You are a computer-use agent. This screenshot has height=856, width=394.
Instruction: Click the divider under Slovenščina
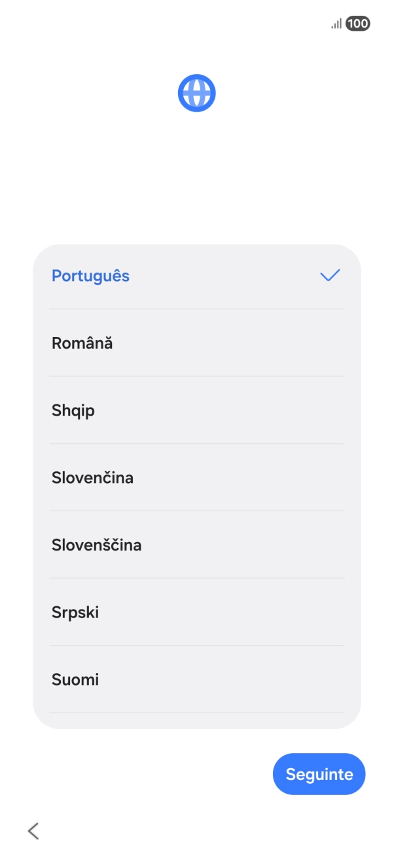click(197, 578)
